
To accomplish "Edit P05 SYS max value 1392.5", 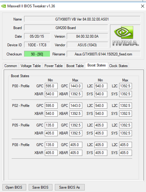I will [x=126, y=133].
